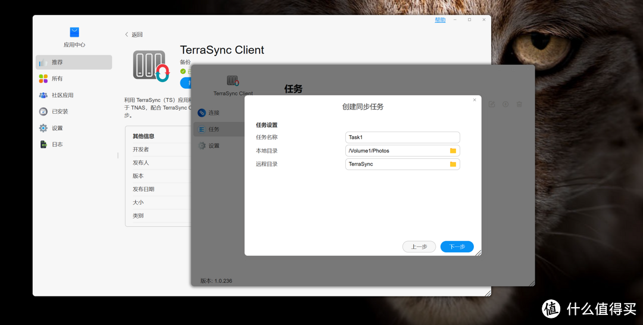Viewport: 643px width, 325px height.
Task: Click the 返回 back link in App Center
Action: point(134,35)
